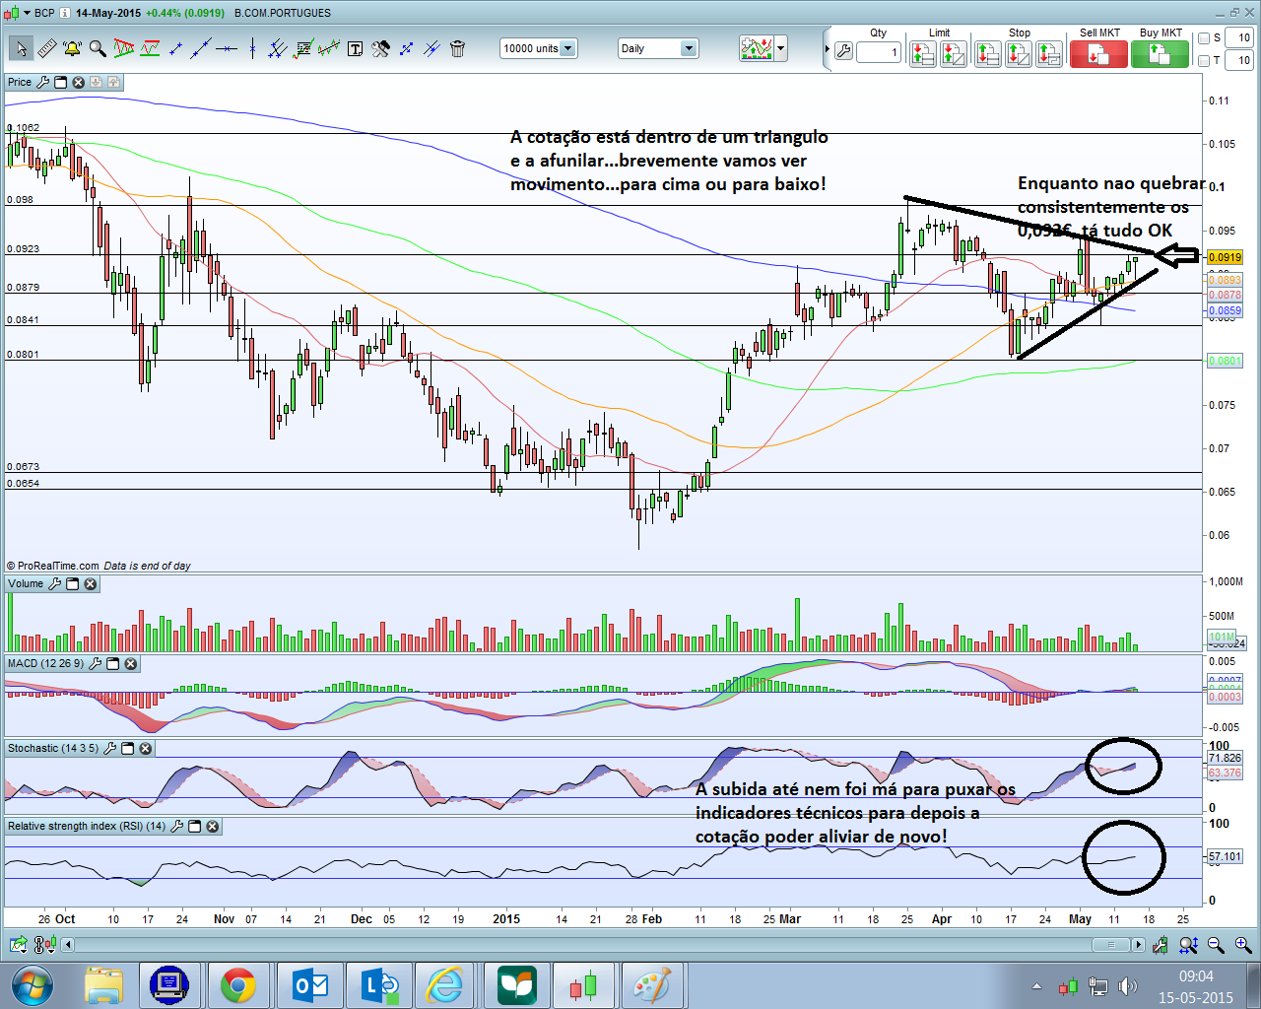The image size is (1261, 1009).
Task: Place third Stop order button
Action: coord(1049,54)
